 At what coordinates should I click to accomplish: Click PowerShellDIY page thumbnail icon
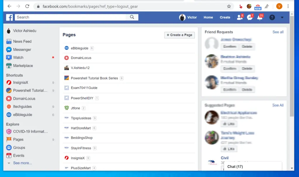click(67, 98)
